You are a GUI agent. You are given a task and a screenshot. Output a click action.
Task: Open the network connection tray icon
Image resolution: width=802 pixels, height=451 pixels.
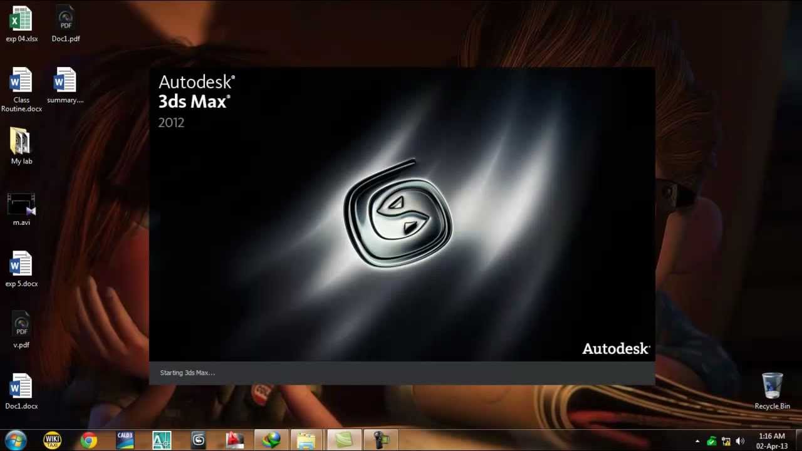[726, 441]
